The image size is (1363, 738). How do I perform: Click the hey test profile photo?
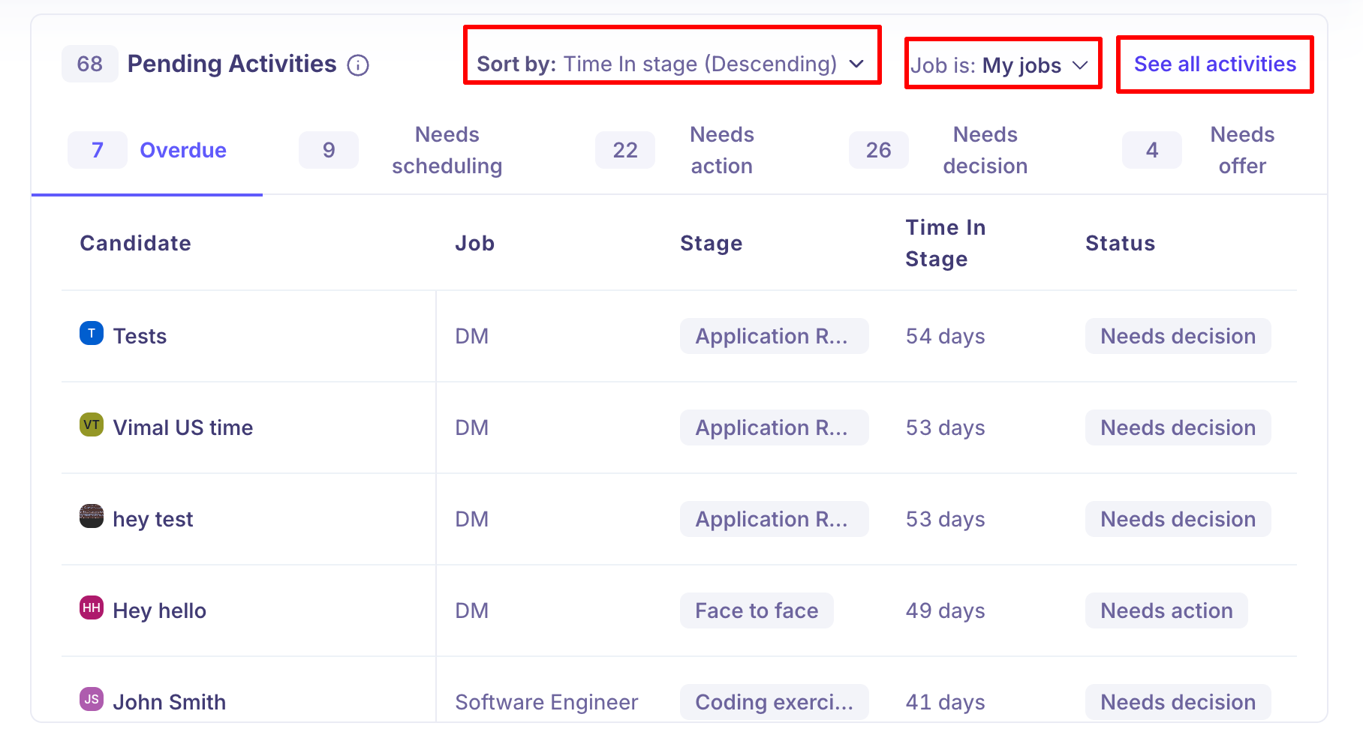[92, 516]
